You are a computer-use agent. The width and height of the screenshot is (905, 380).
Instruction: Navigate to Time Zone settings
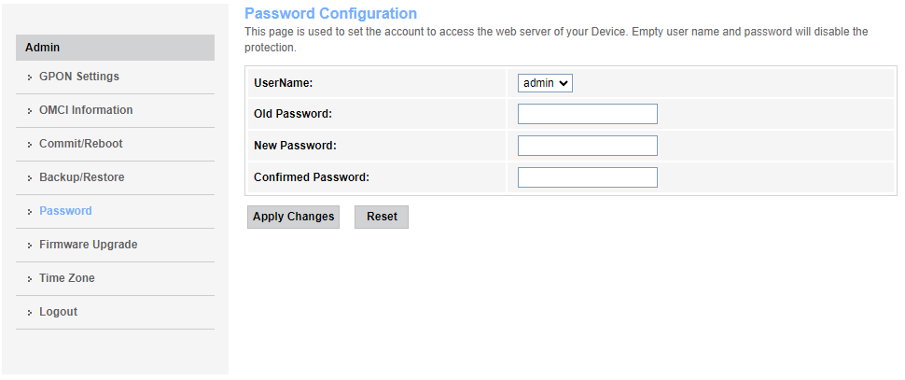(66, 278)
